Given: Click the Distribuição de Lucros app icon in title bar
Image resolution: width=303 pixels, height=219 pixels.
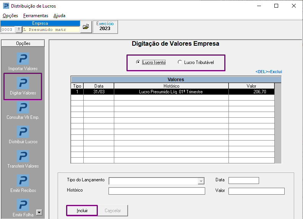Looking at the screenshot, I should [x=6, y=6].
